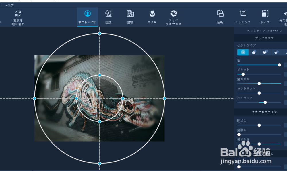Viewport: 287px width, 171px height.
Task: Adjust the ハイライト highlight slider
Action: (259, 102)
